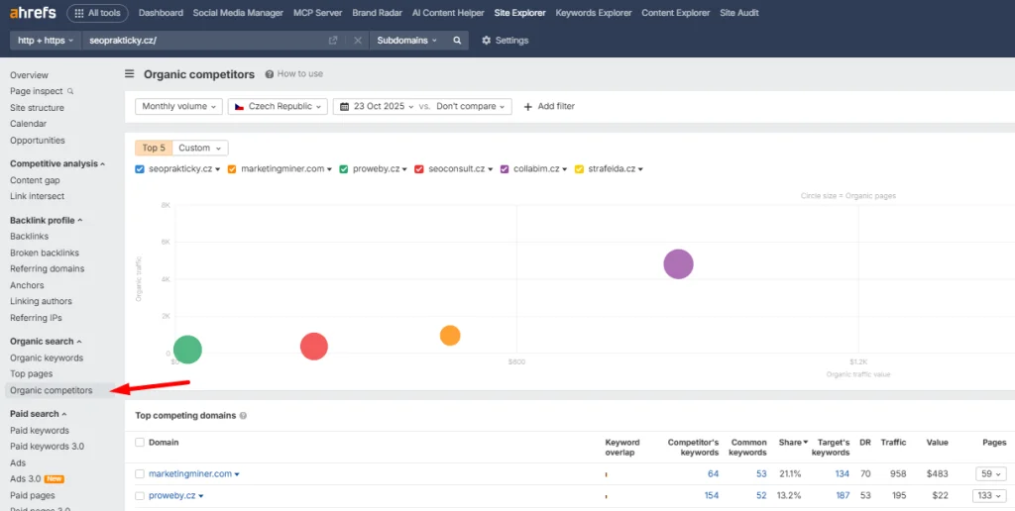1015x511 pixels.
Task: Click the Czech Republic flag icon
Action: [240, 106]
